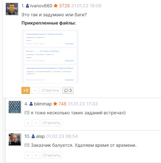Viewport: 161px width, 163px height.
Task: Click the user icon beside ivanov660
Action: (x=27, y=6)
